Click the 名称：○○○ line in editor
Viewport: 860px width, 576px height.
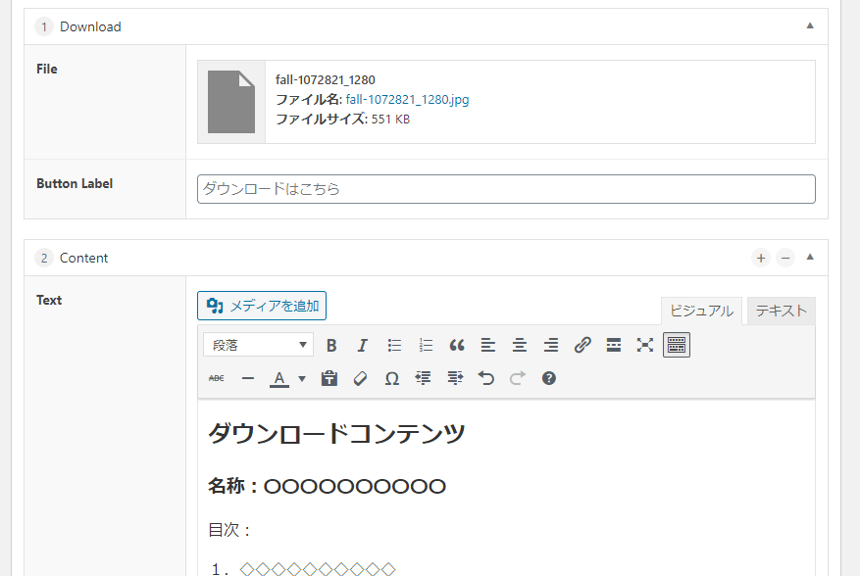click(327, 486)
